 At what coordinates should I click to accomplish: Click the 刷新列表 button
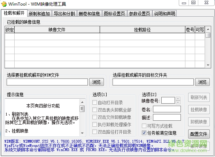pos(199,97)
